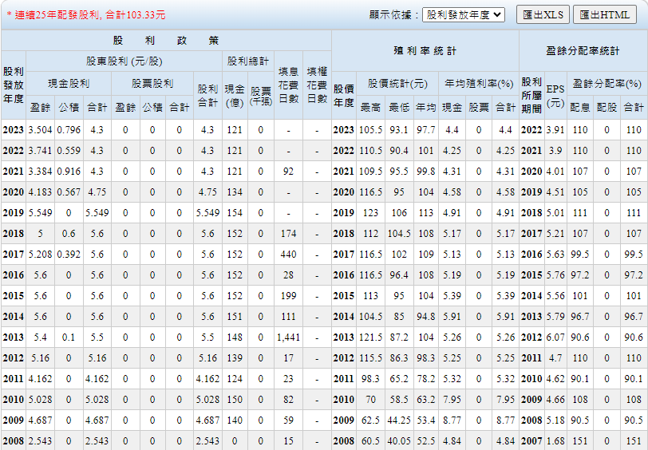Click the 股東股利 (元/股) column header

click(x=124, y=61)
